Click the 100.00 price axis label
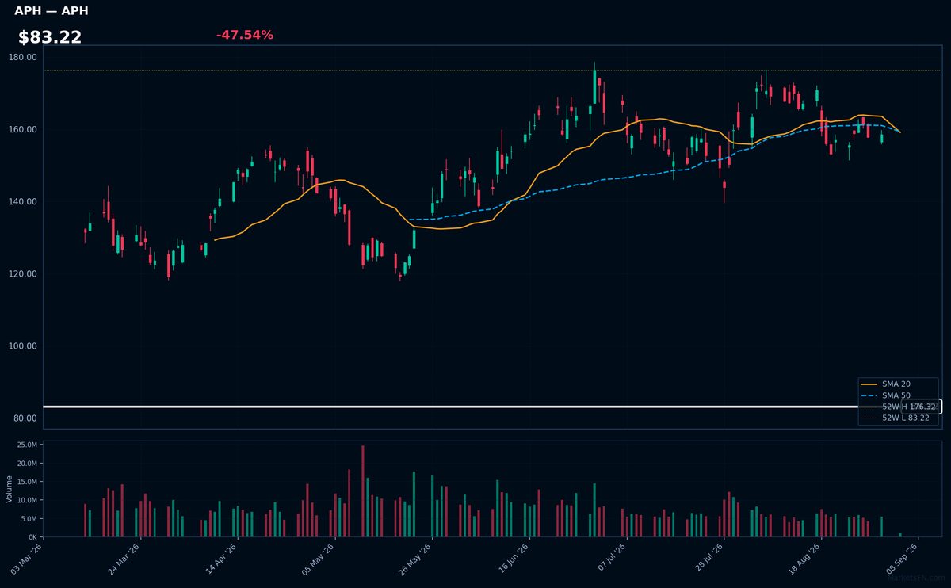This screenshot has height=588, width=951. pyautogui.click(x=23, y=346)
